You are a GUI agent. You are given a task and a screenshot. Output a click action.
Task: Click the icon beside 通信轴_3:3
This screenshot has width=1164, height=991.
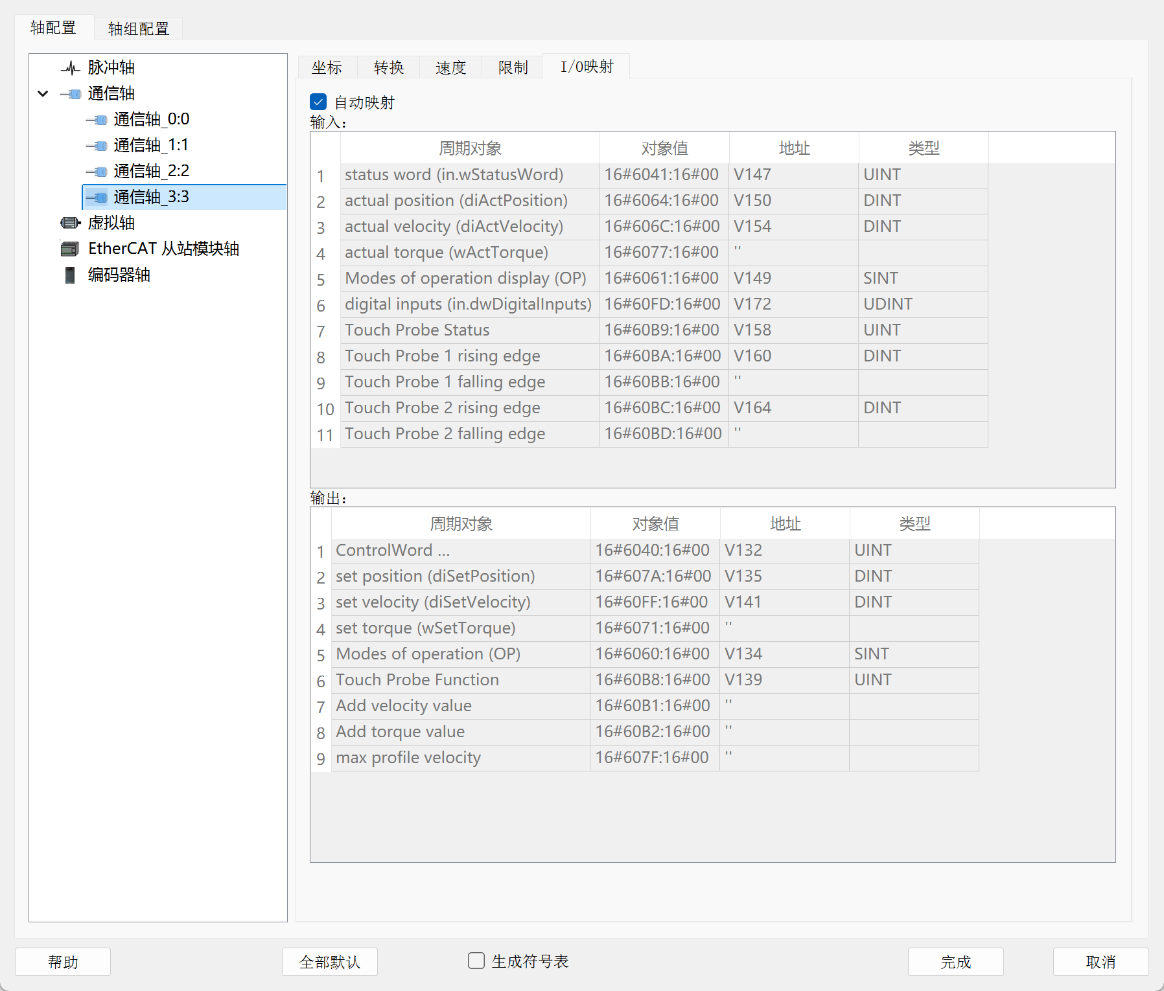click(96, 198)
